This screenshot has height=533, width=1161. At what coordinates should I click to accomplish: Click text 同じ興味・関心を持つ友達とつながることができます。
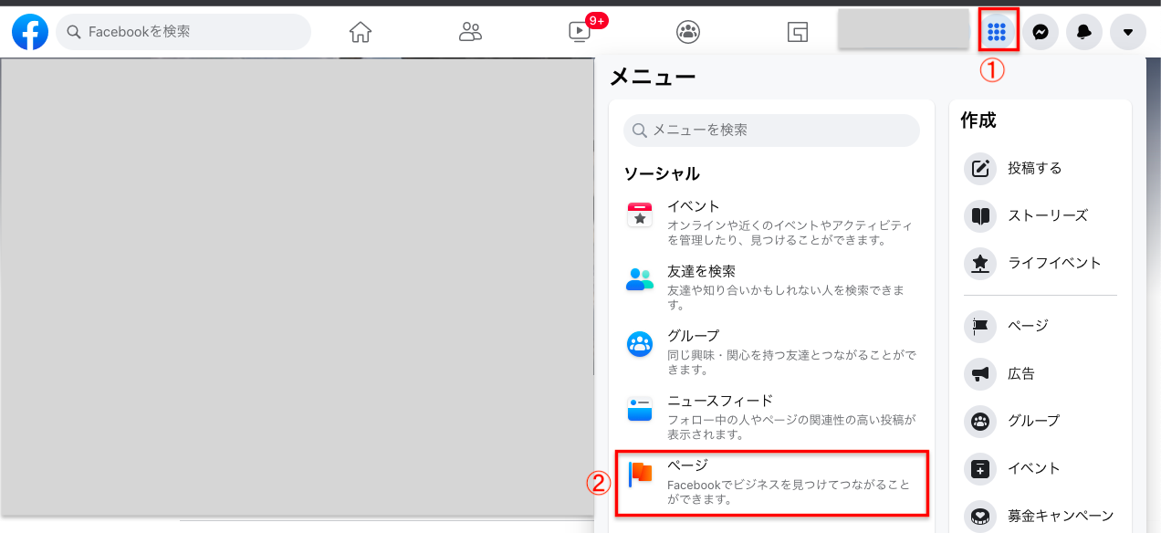[791, 362]
